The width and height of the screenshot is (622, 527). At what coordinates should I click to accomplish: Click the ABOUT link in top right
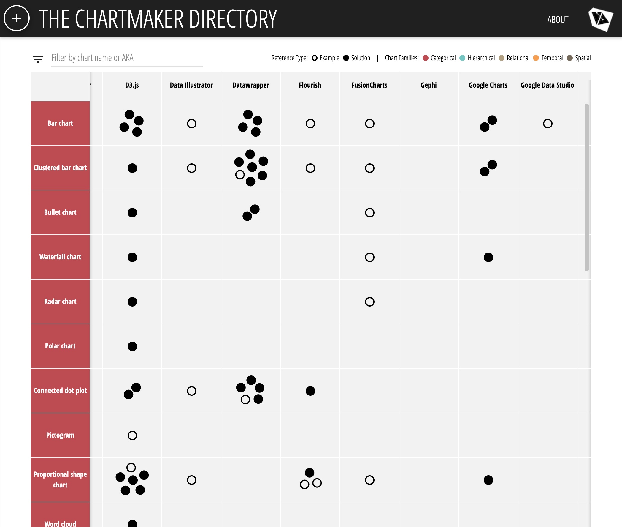[x=558, y=19]
